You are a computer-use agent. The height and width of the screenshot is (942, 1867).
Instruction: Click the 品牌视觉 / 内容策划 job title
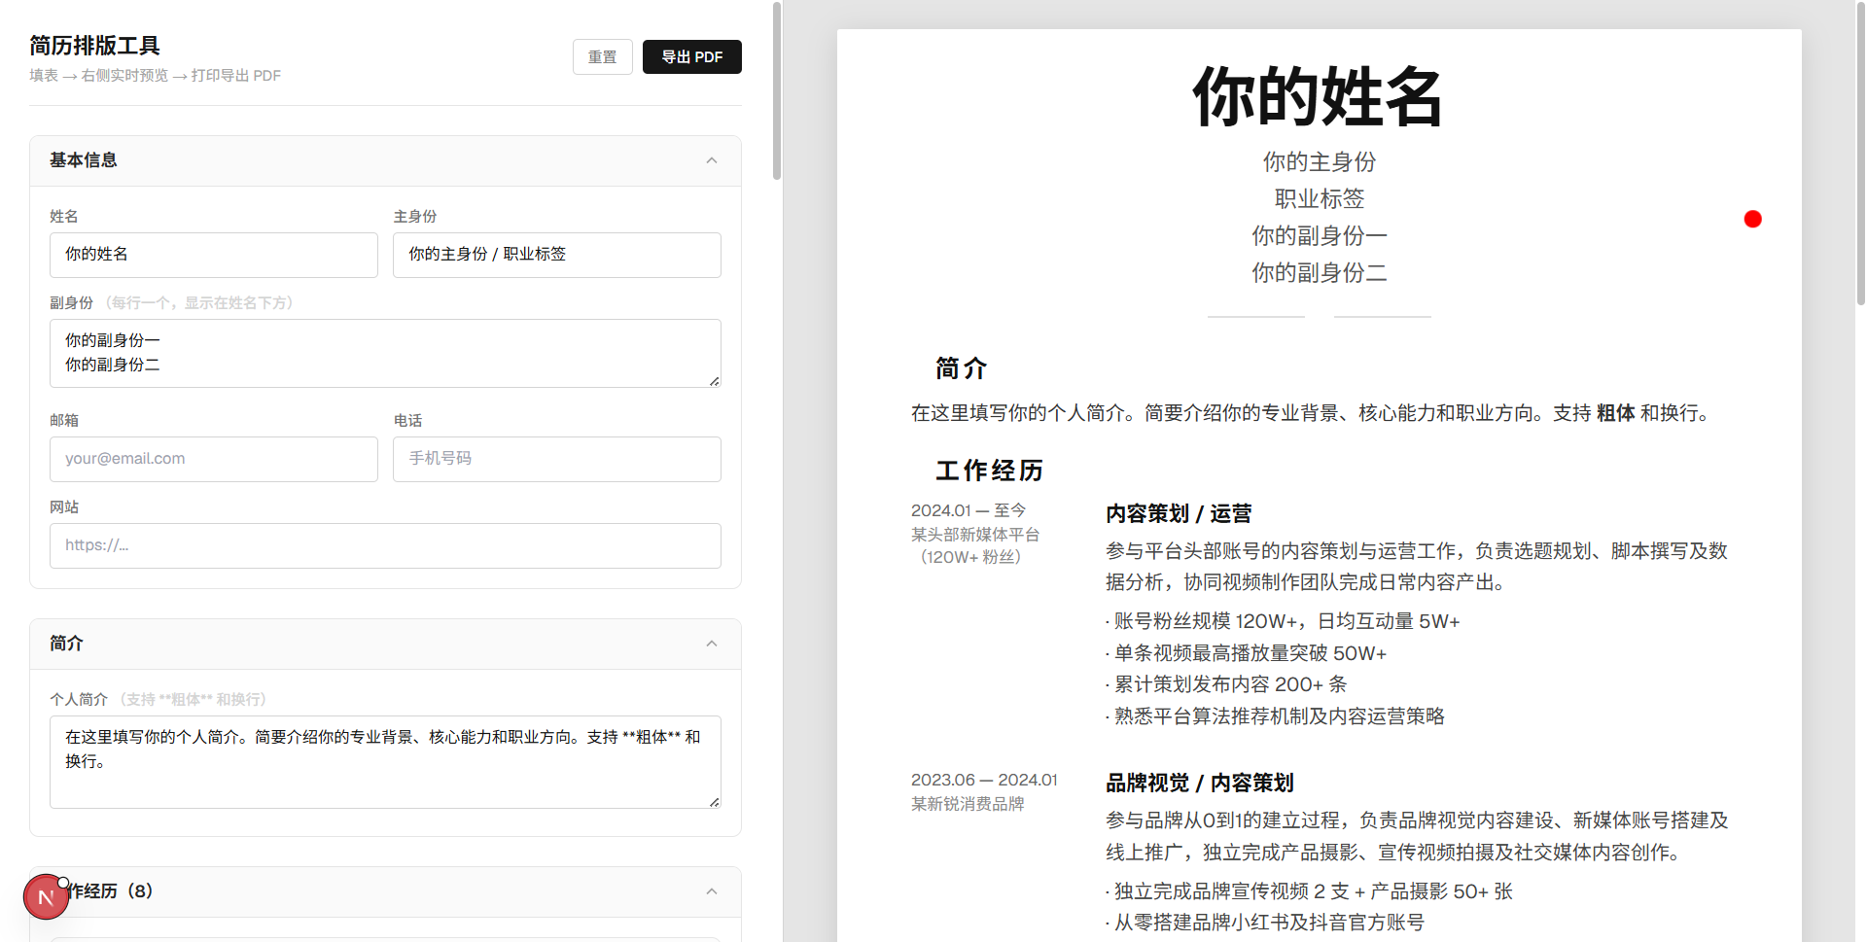point(1200,783)
